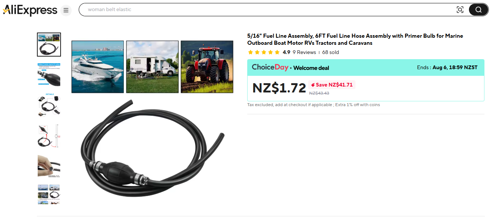Select the fifth thumbnail with hand holding hose
This screenshot has width=490, height=223.
tap(49, 166)
